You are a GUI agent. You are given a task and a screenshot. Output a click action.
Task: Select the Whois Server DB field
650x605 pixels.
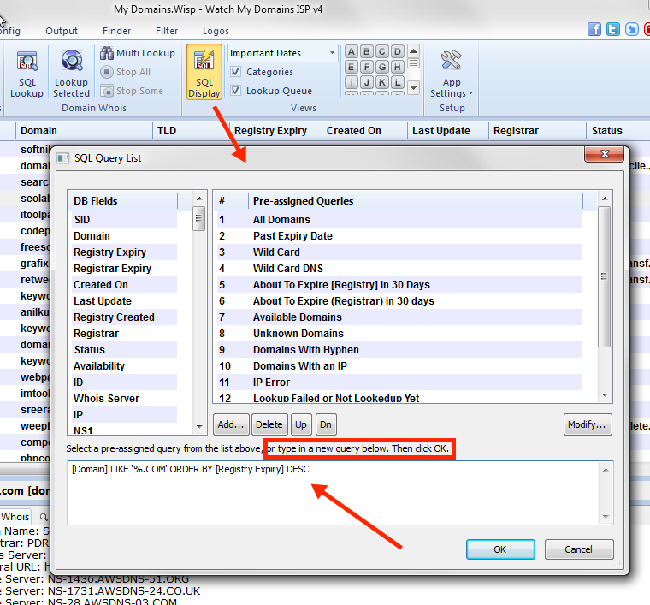[x=123, y=399]
